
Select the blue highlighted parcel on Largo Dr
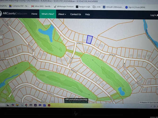[x=90, y=39]
